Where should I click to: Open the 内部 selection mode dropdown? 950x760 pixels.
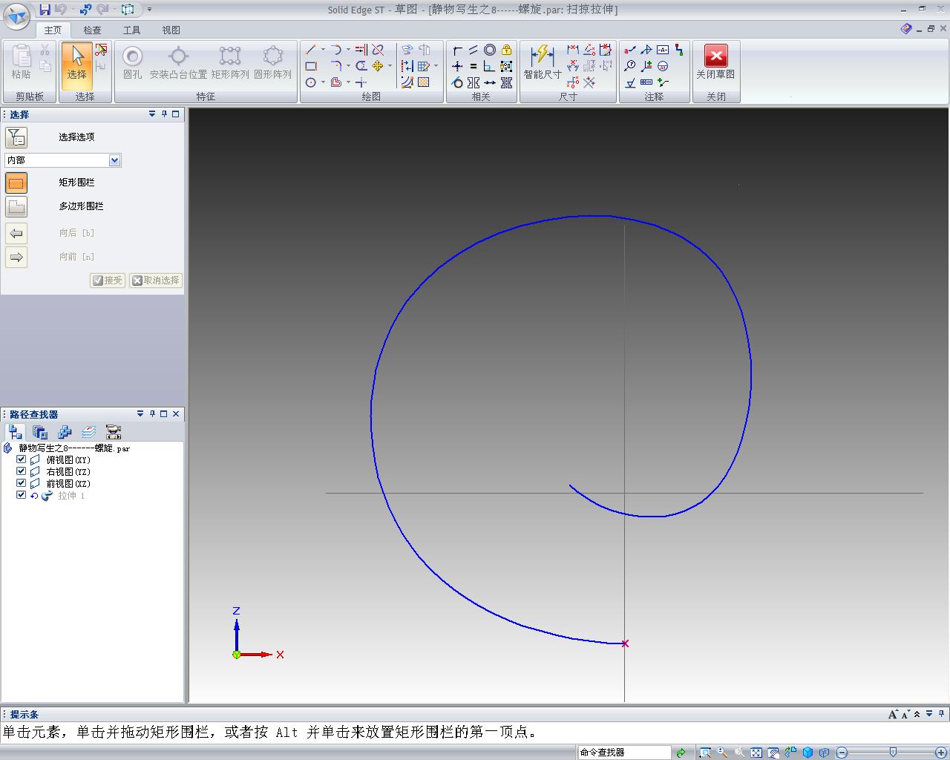(x=114, y=160)
